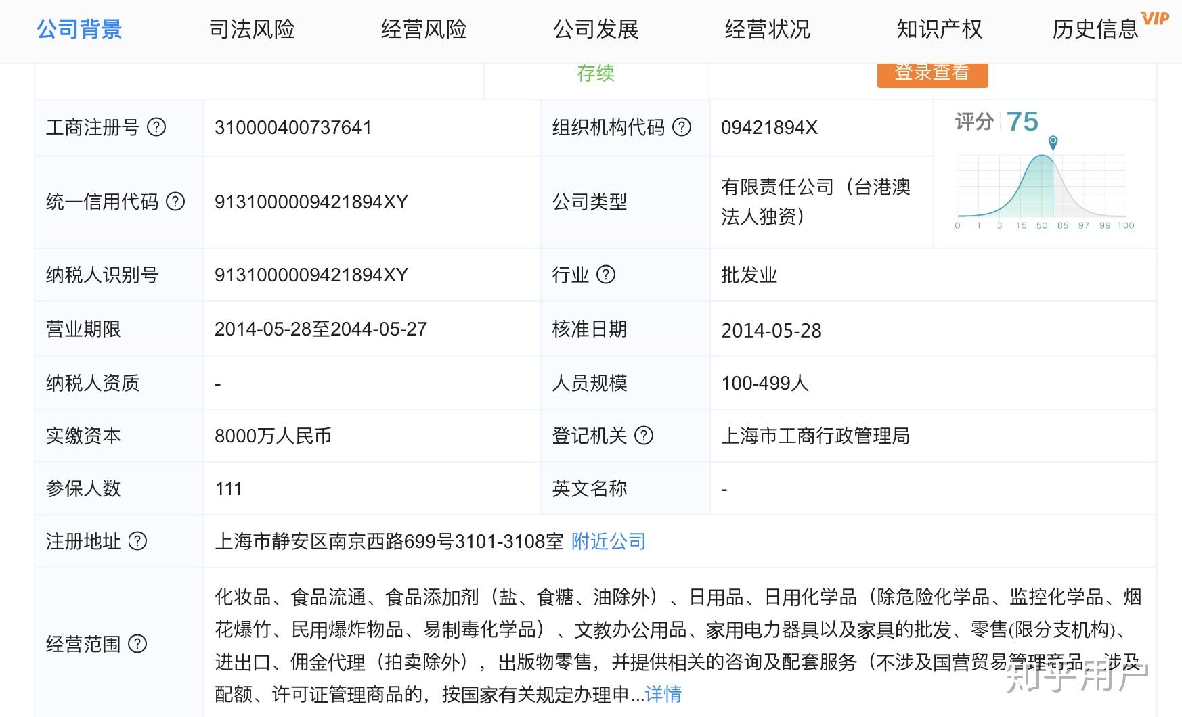The image size is (1182, 717).
Task: Select 统一信用代码 value 9131000009421894XY
Action: coord(311,202)
